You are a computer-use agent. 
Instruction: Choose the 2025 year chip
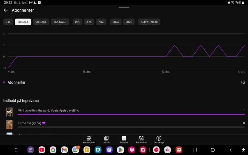coord(129,22)
